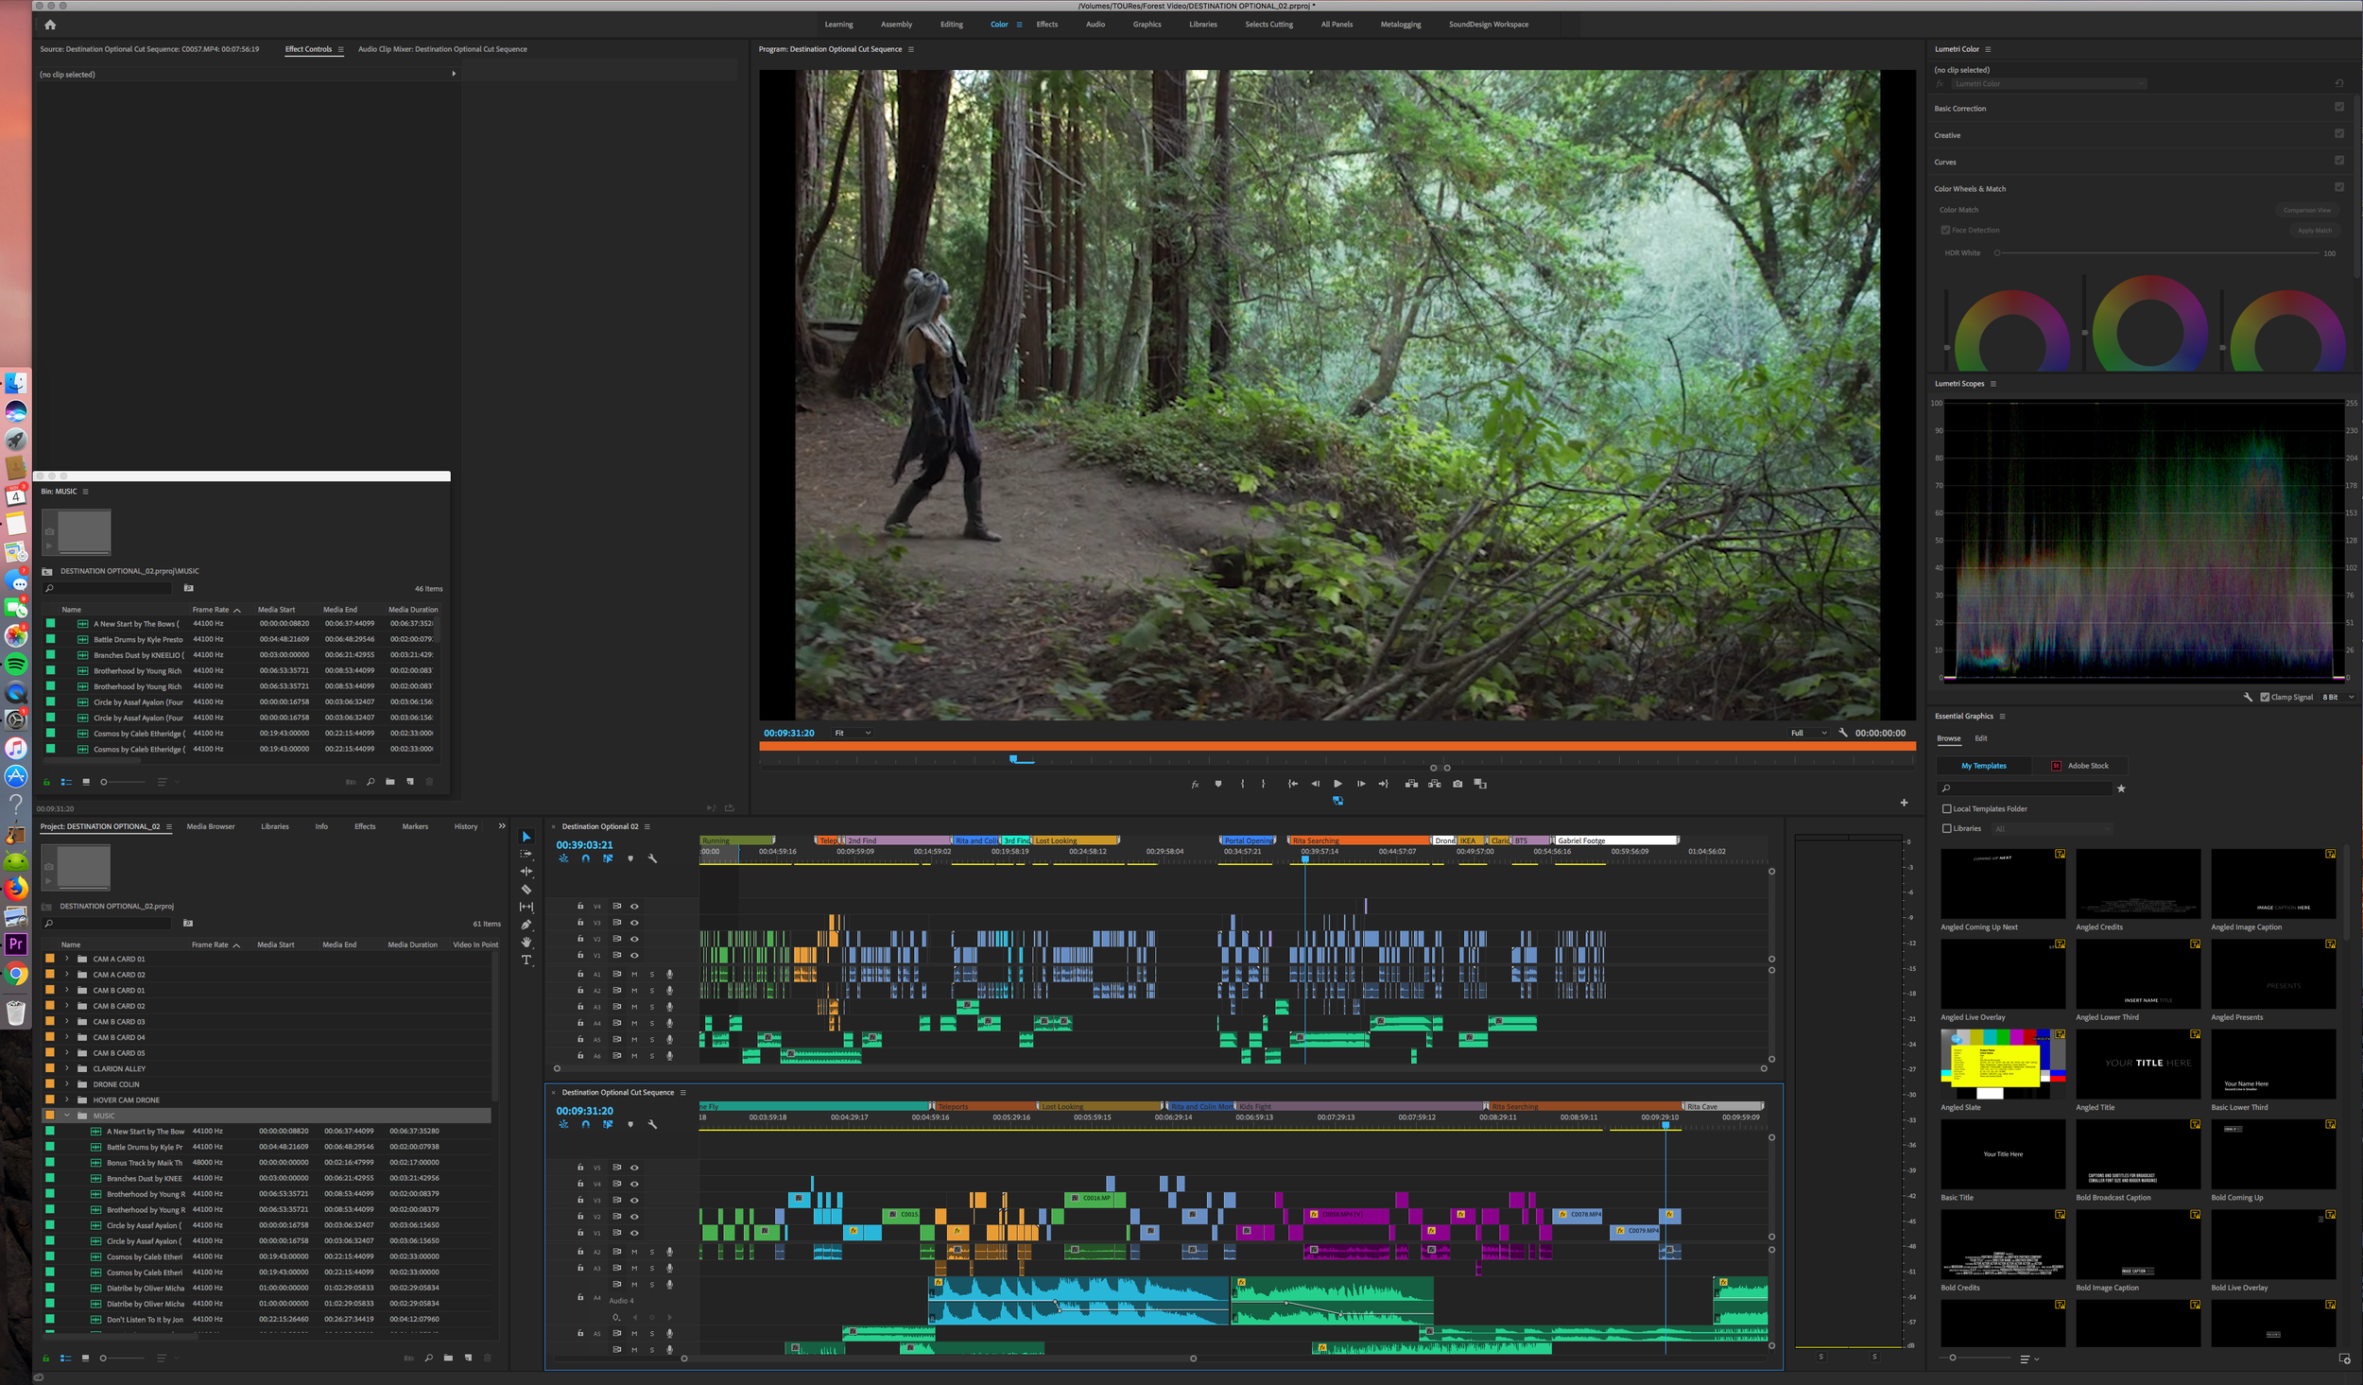Open the Fit zoom level dropdown
2363x1385 pixels.
pos(852,733)
